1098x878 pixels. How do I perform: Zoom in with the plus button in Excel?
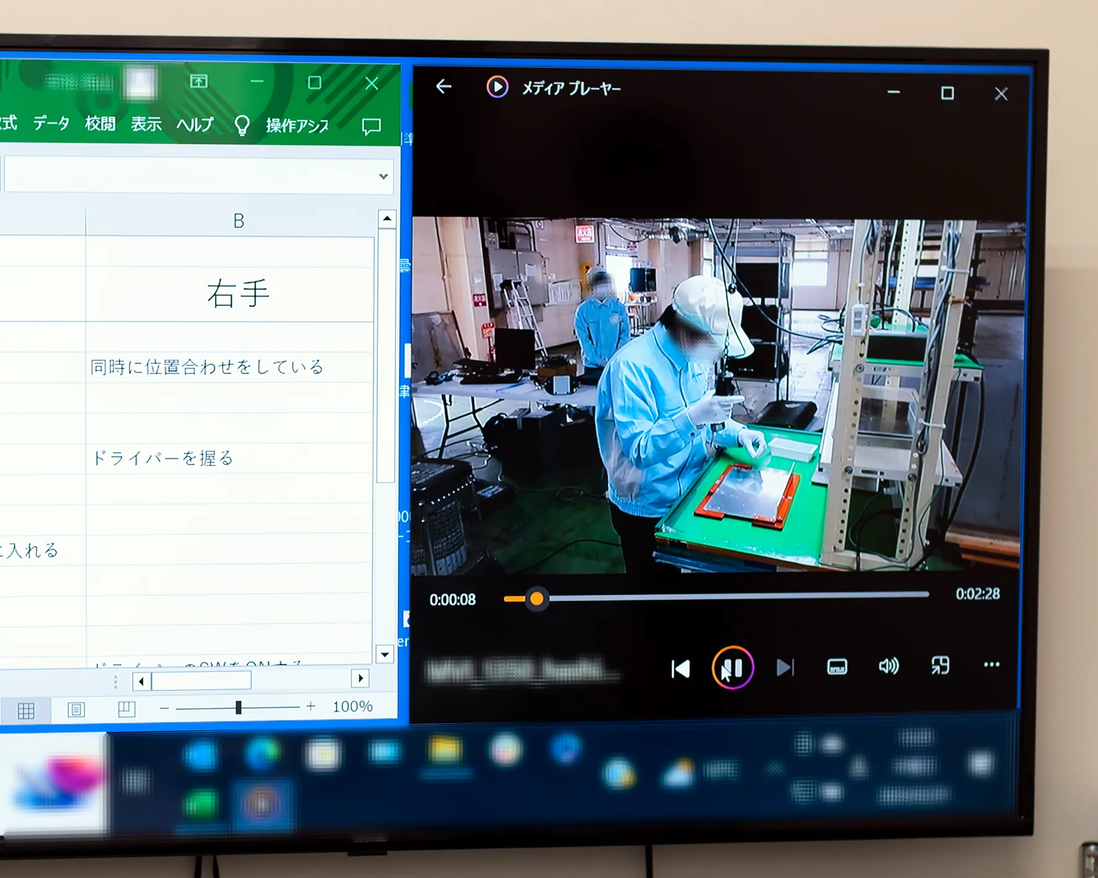[x=310, y=706]
